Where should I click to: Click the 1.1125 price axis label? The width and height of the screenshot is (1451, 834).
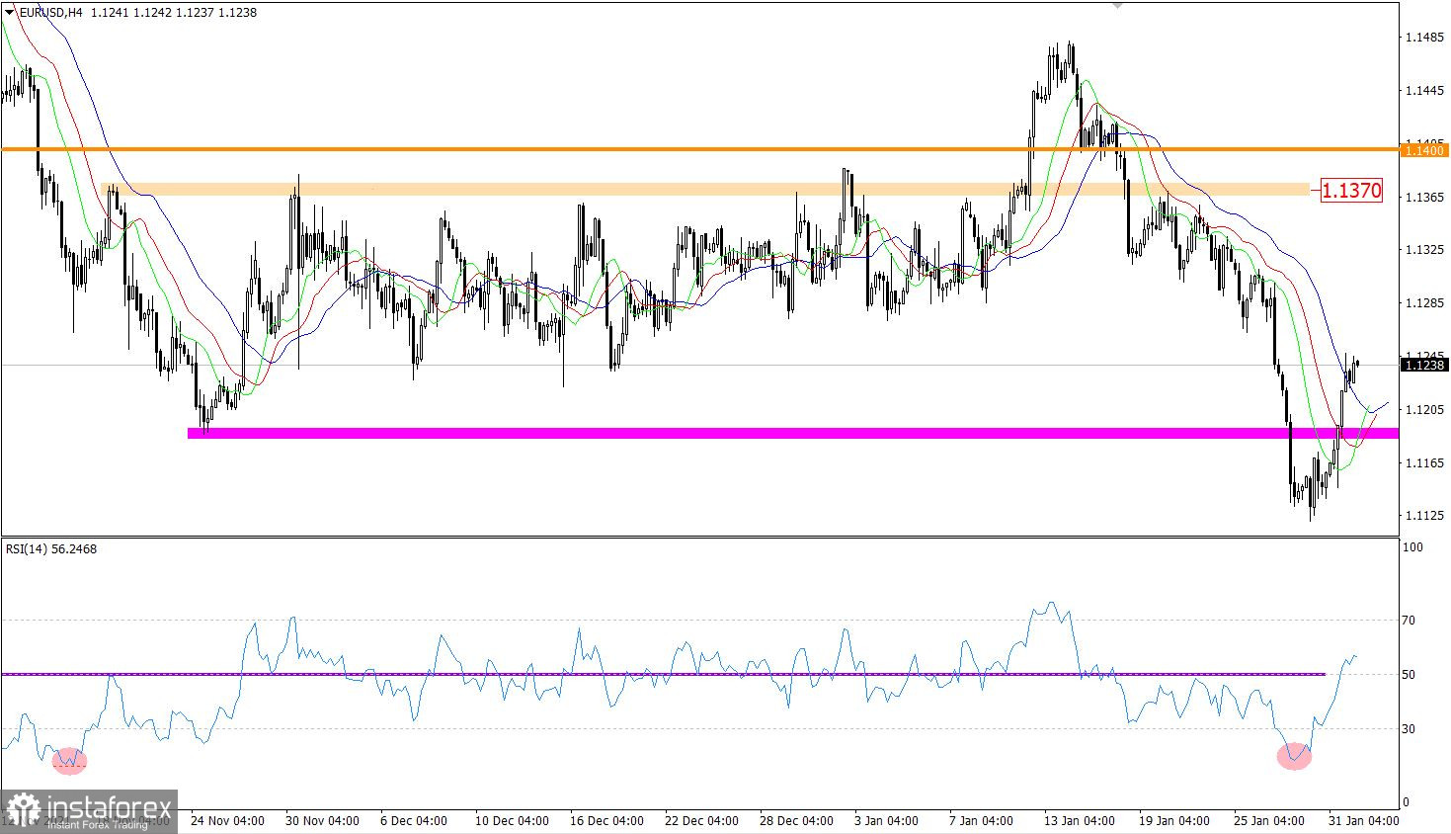click(1423, 515)
